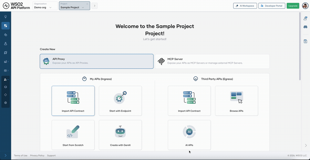Open the database stack sidebar icon

[x=5, y=87]
